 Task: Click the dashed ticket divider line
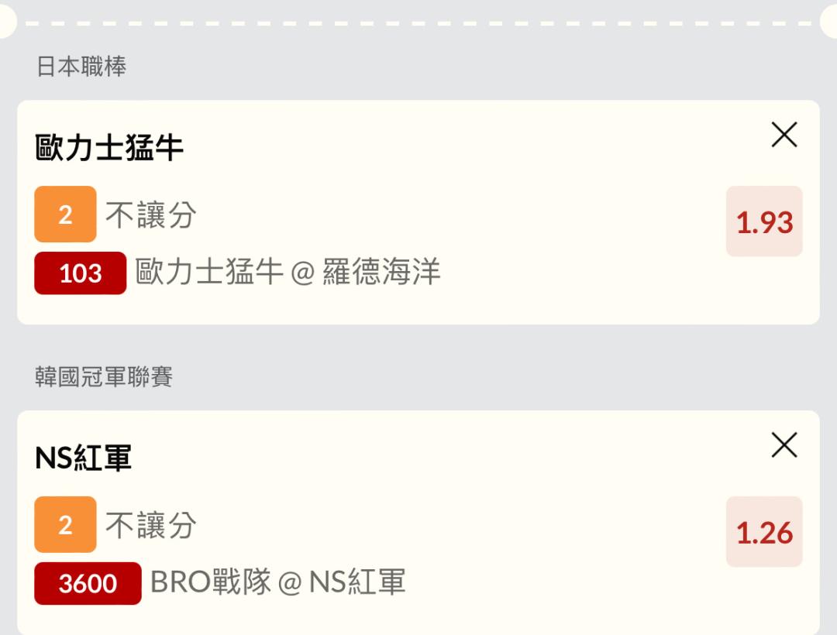point(418,23)
